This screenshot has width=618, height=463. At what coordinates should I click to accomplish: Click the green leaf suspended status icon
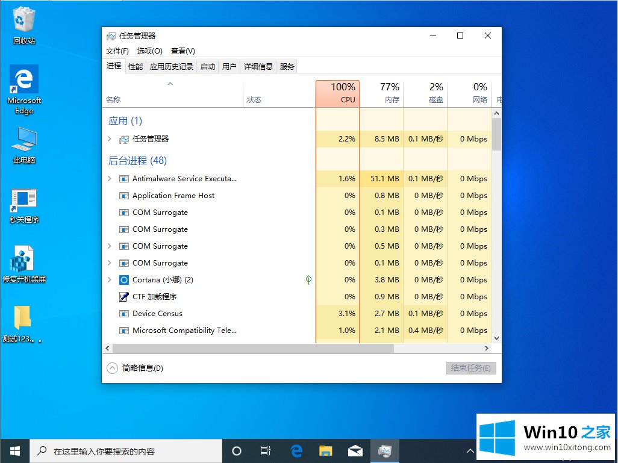tap(308, 280)
